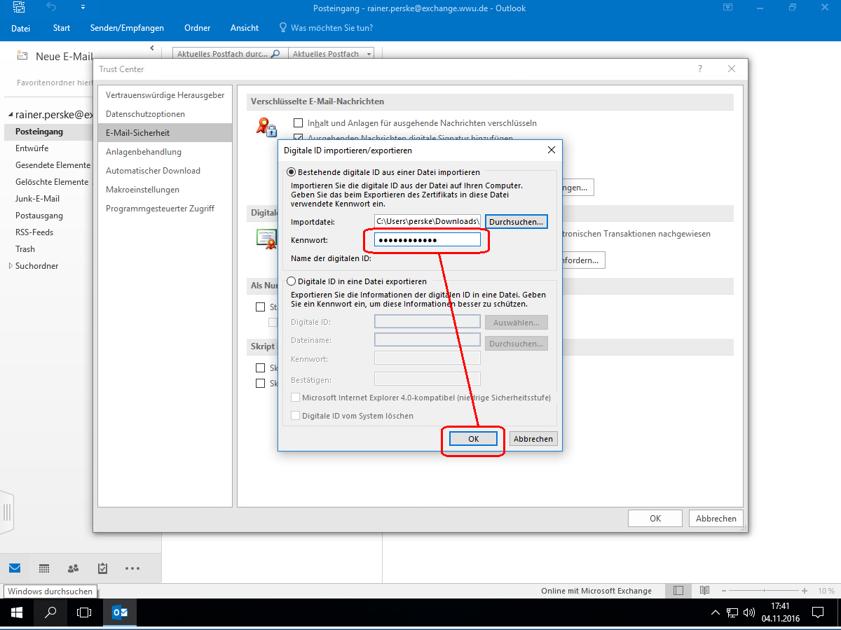Open the Aktuelles Postfach search scope dropdown
Image resolution: width=841 pixels, height=630 pixels.
(x=331, y=54)
